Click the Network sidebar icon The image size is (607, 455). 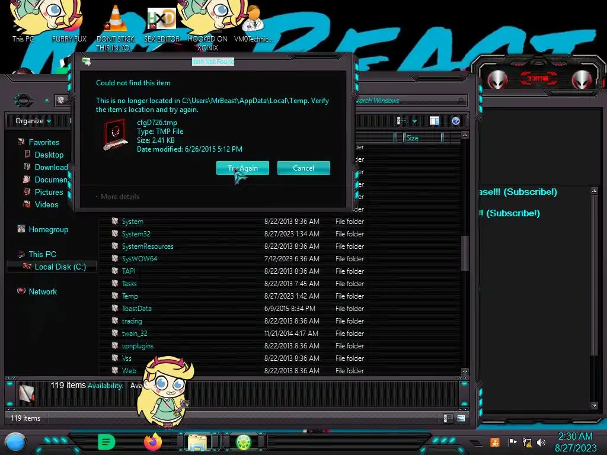tap(21, 291)
